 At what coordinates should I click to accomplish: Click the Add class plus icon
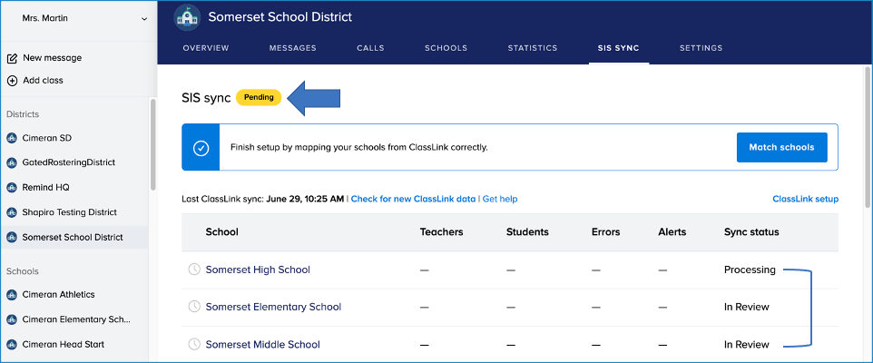pos(12,81)
